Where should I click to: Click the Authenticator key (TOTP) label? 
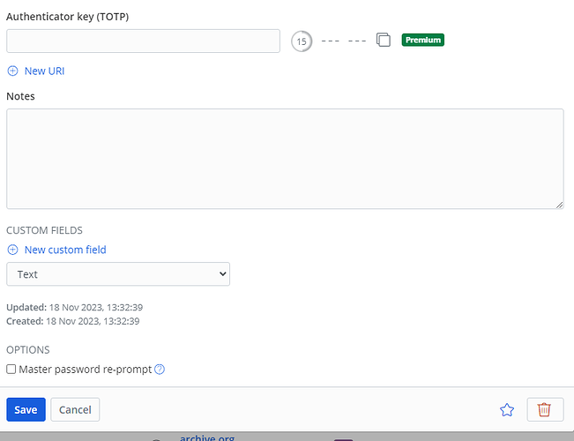click(x=68, y=17)
